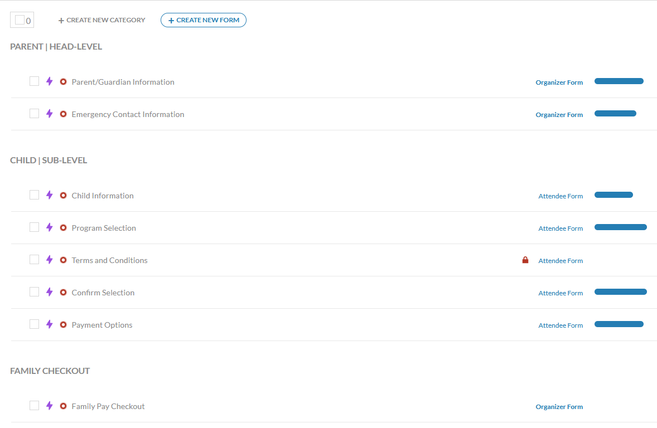The width and height of the screenshot is (657, 428).
Task: Click the blue bar on Confirm Selection row
Action: (x=620, y=292)
